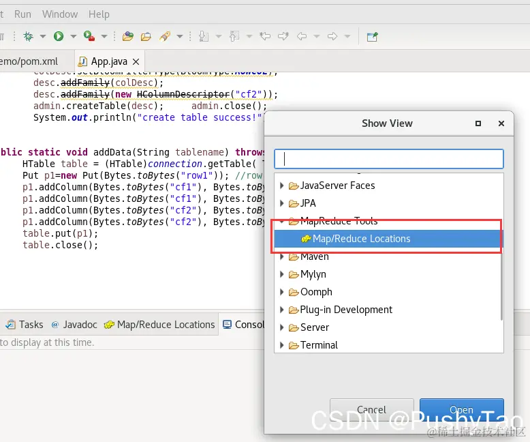Click the Last Edit Location icon
Image resolution: width=530 pixels, height=442 pixels.
point(265,36)
